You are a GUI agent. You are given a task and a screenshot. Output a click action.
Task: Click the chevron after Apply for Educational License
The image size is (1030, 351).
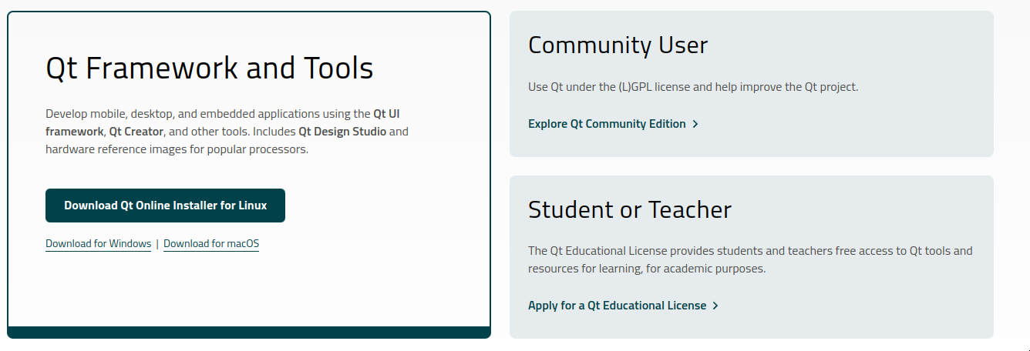point(715,306)
